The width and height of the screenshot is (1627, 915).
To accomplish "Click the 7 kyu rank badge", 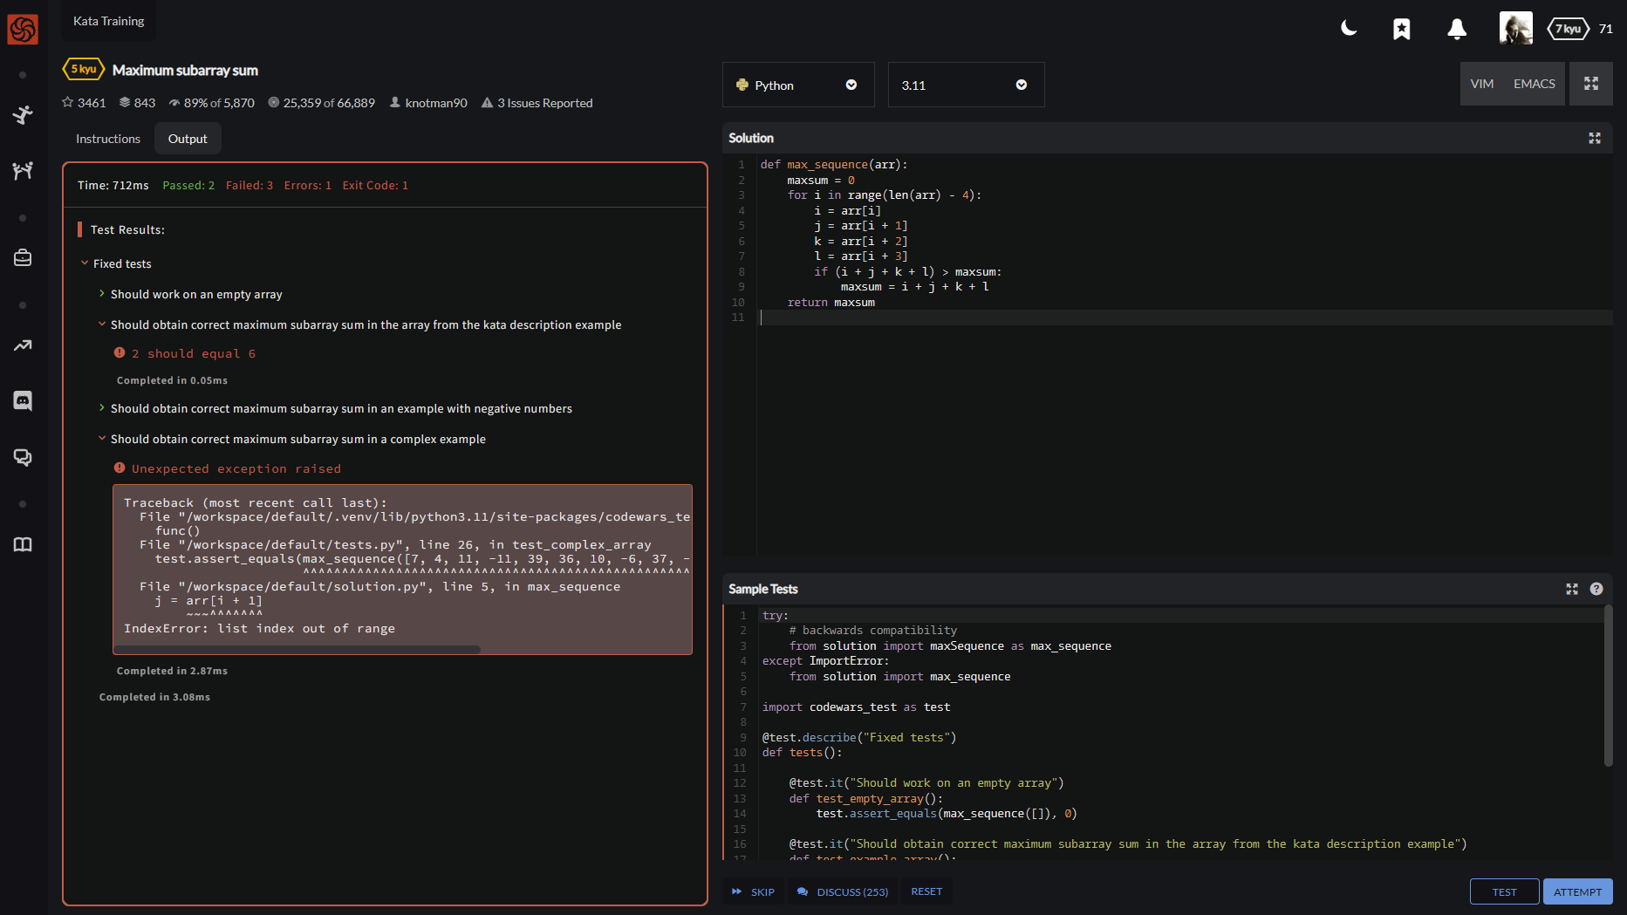I will pyautogui.click(x=1569, y=29).
